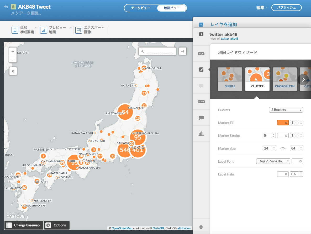
Task: Open the Label Halo color swatch
Action: click(283, 174)
